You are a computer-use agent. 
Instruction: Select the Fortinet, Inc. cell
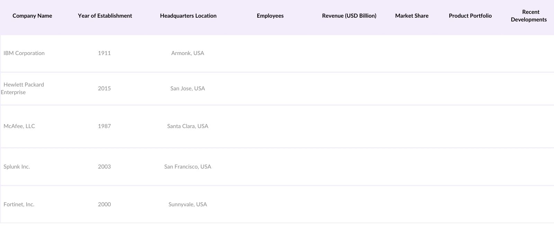point(19,205)
